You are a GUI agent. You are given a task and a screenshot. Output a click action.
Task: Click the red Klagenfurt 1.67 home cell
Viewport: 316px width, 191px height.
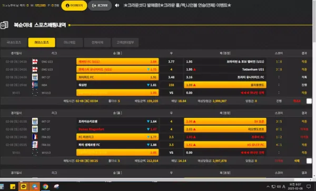[x=117, y=129]
